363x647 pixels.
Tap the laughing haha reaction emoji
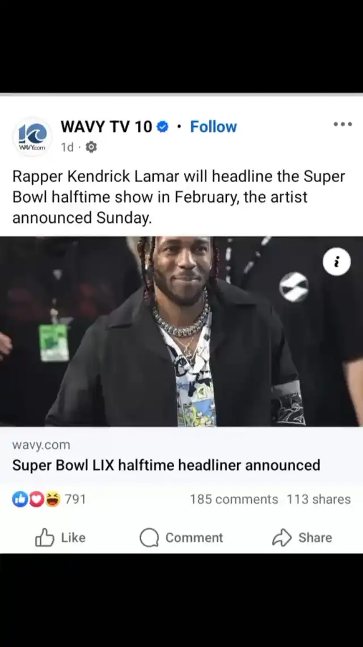click(x=53, y=499)
